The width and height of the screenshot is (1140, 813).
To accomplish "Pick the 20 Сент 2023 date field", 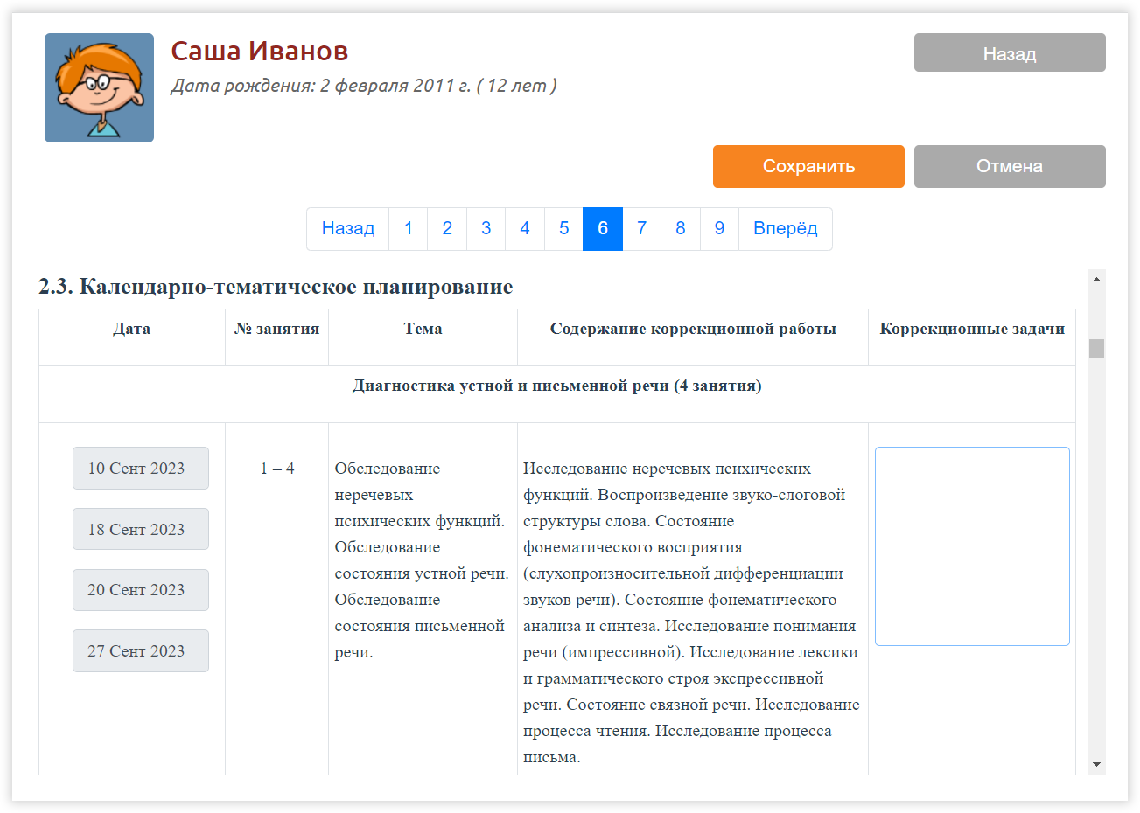I will [x=140, y=590].
